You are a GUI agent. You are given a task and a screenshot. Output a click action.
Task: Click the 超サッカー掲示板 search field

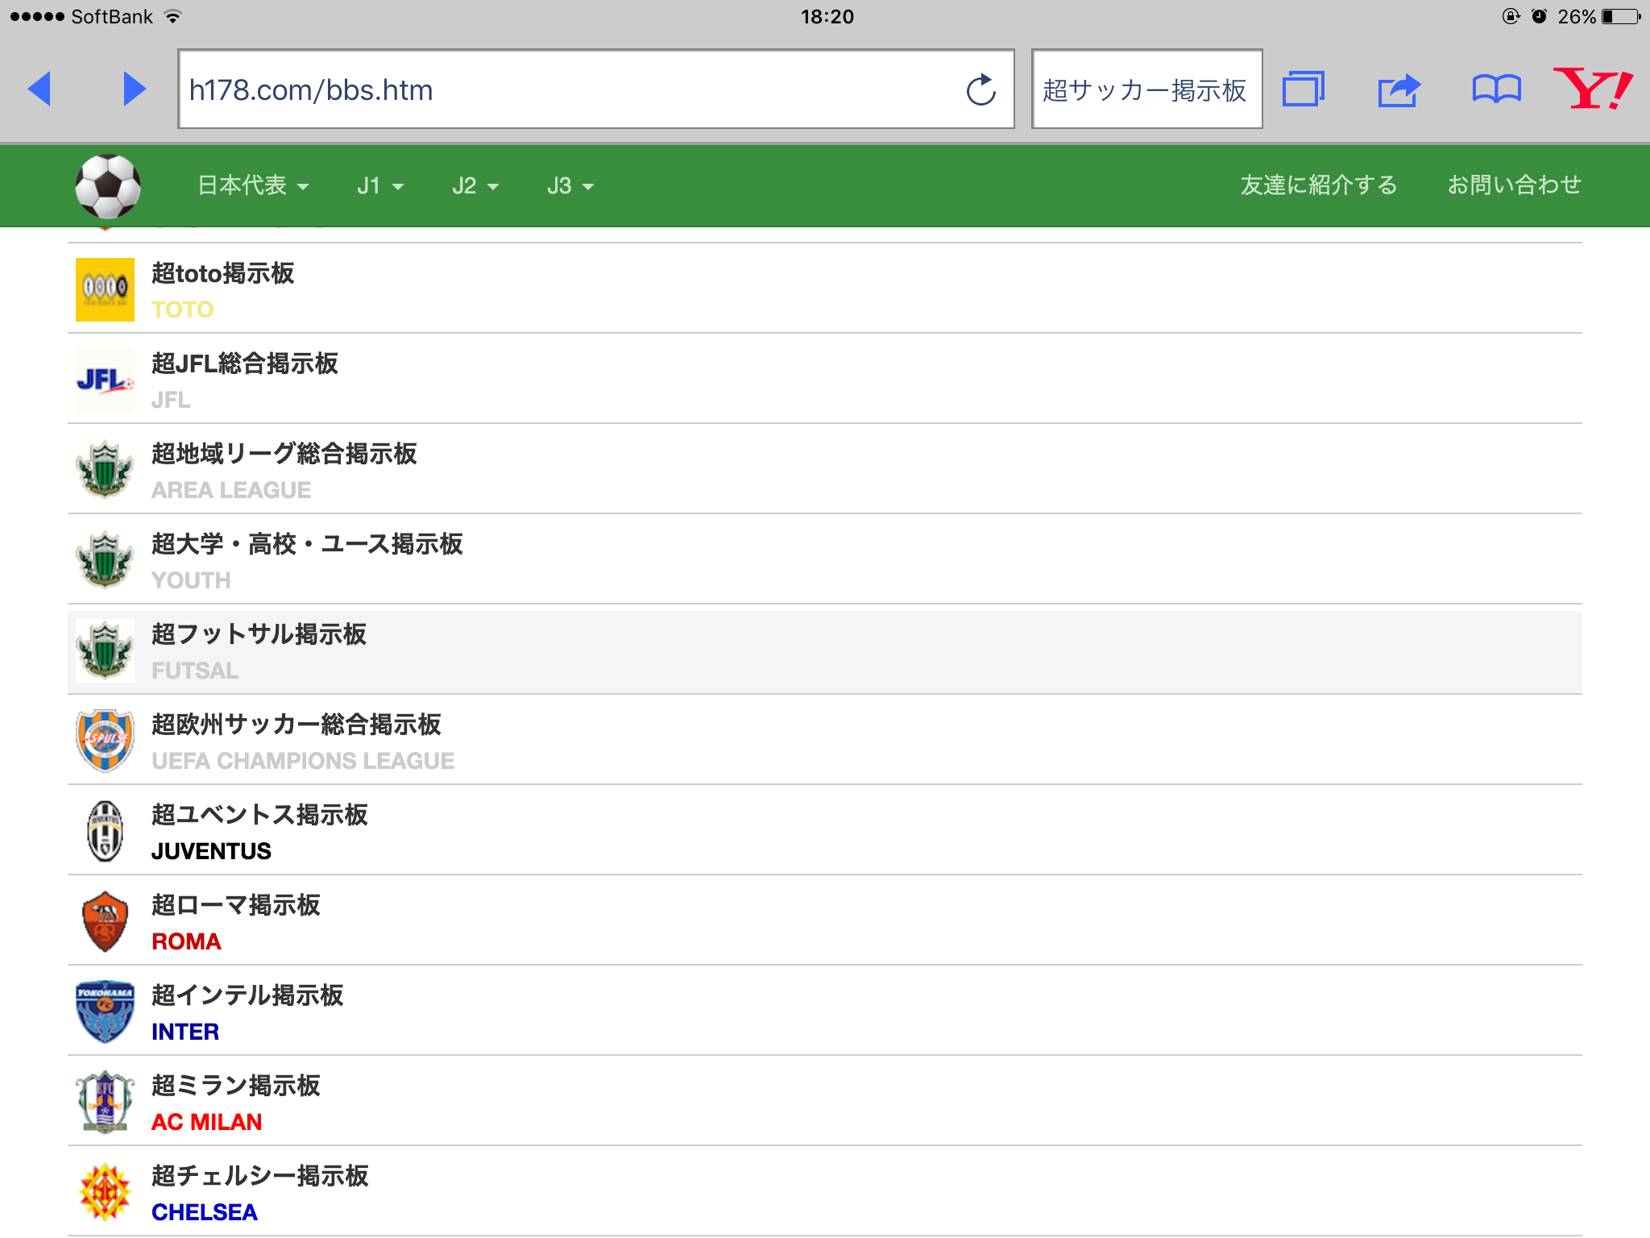coord(1146,89)
